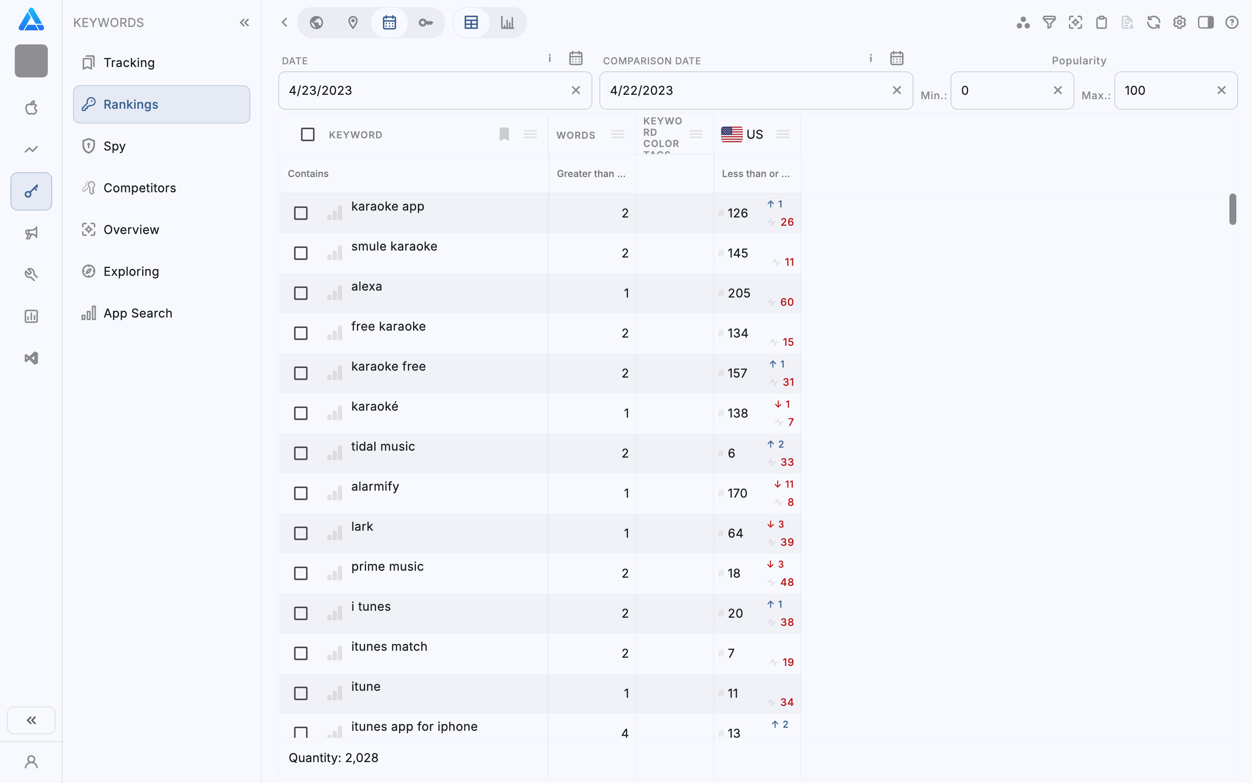Image resolution: width=1252 pixels, height=783 pixels.
Task: Select the table view icon
Action: pyautogui.click(x=471, y=22)
